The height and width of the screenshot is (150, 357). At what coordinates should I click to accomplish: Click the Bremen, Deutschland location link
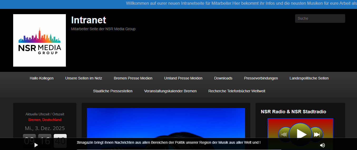click(45, 120)
